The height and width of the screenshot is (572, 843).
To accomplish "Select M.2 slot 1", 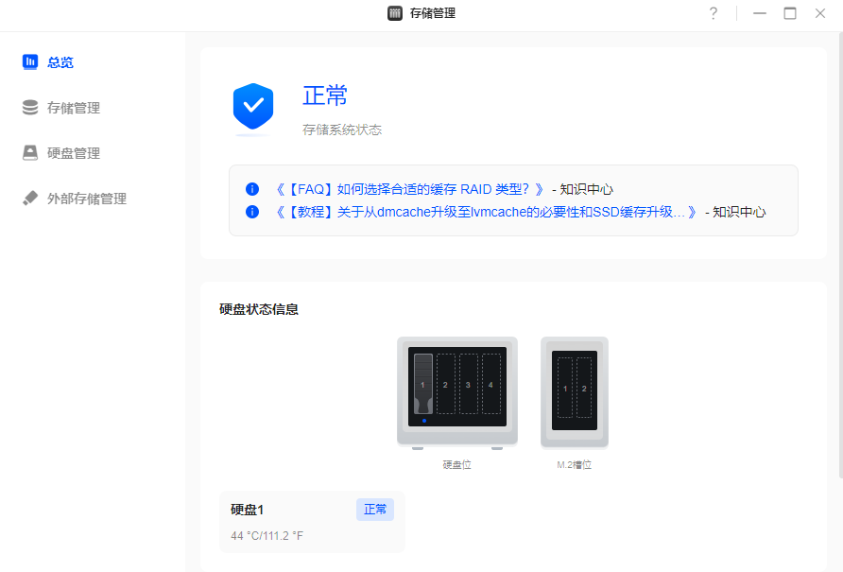I will click(x=565, y=388).
